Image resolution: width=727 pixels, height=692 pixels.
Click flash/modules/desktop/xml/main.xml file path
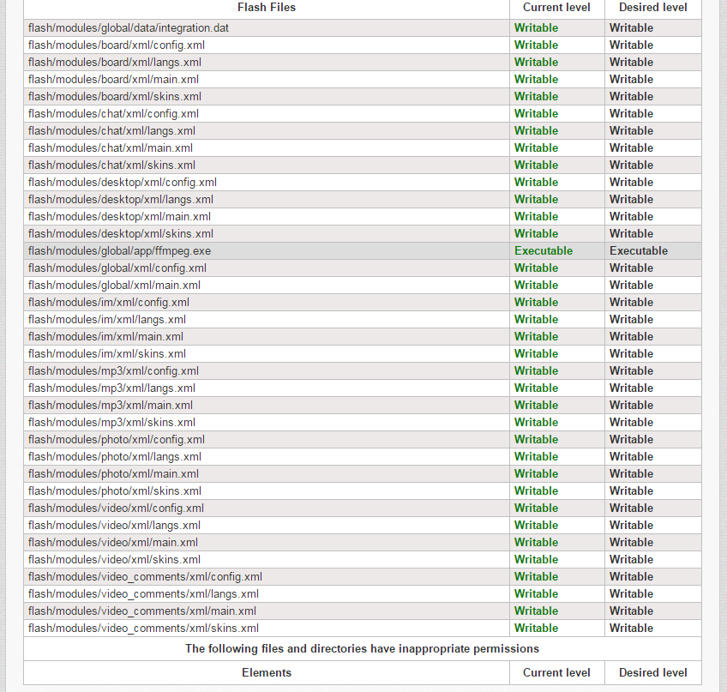click(119, 217)
